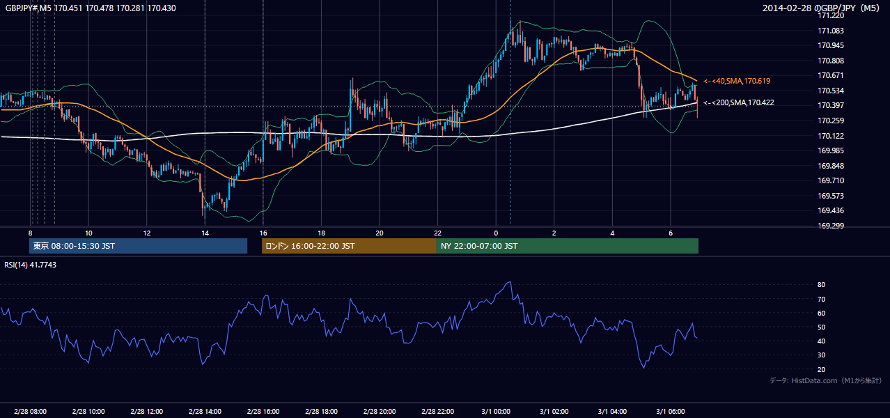Click the 2/28 08:00 date label
This screenshot has width=890, height=418.
click(30, 411)
